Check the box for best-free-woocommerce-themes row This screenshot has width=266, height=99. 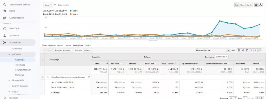point(42,77)
